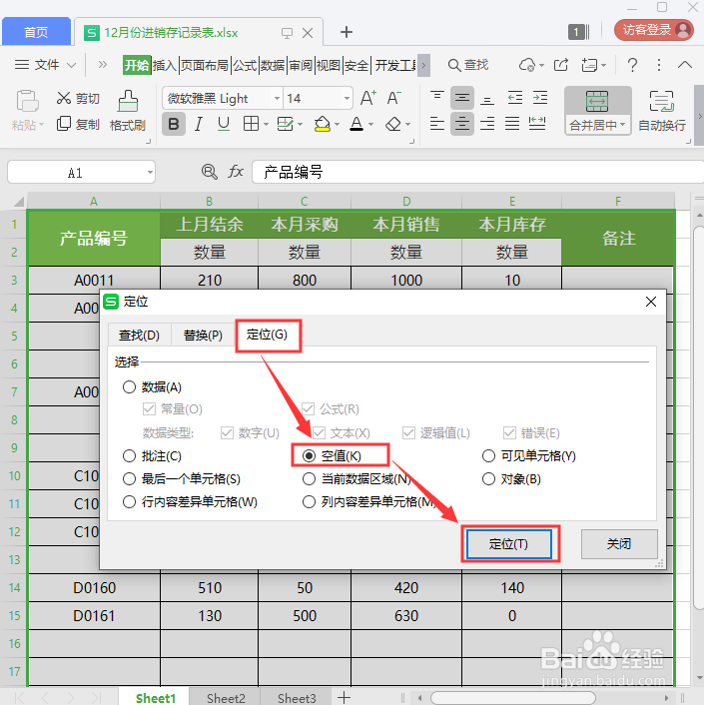Select the 列内容差异单元格(M) radio option
Viewport: 704px width, 705px height.
point(309,501)
